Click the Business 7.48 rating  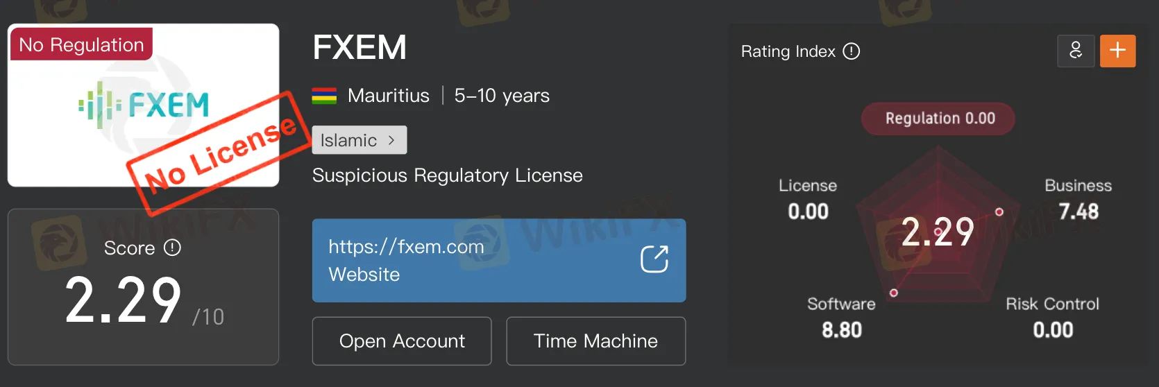pyautogui.click(x=1078, y=199)
